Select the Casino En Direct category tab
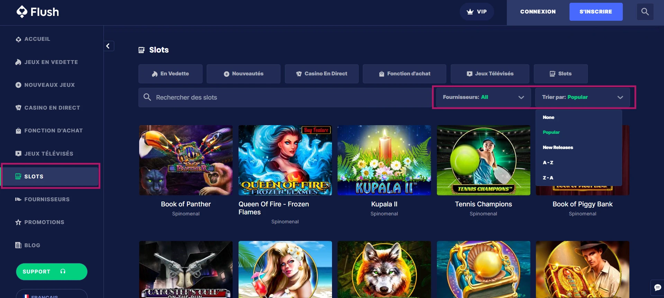 point(322,74)
